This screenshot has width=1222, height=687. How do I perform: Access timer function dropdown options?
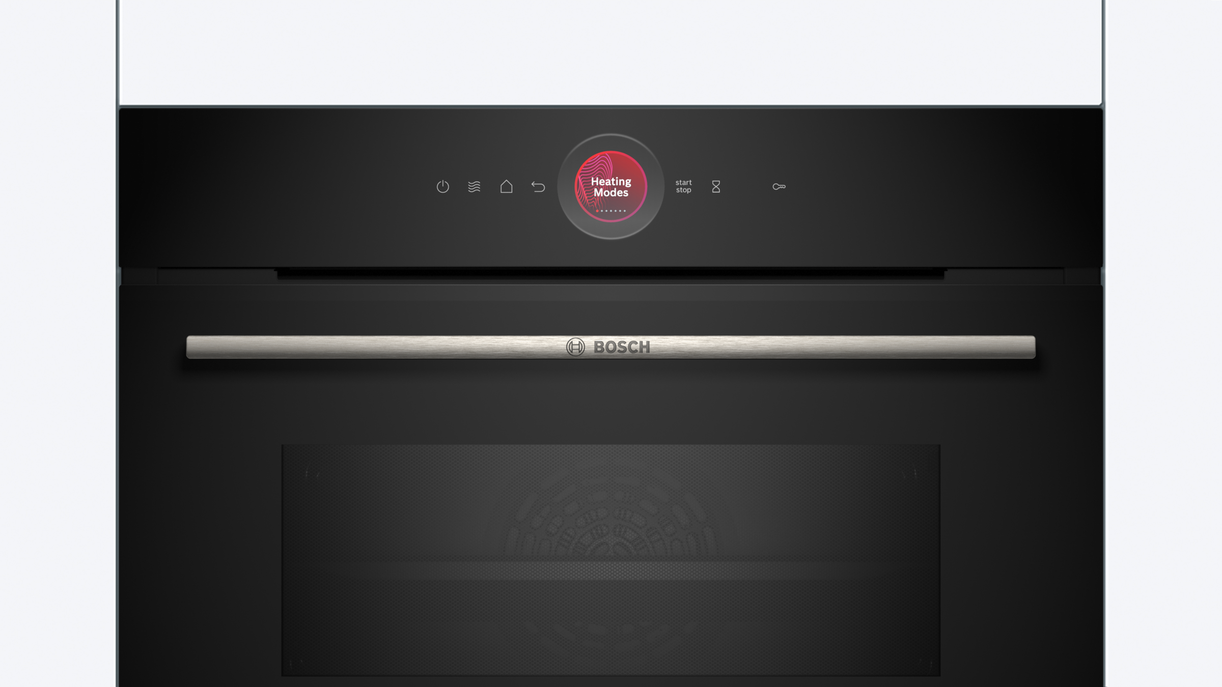pos(715,186)
